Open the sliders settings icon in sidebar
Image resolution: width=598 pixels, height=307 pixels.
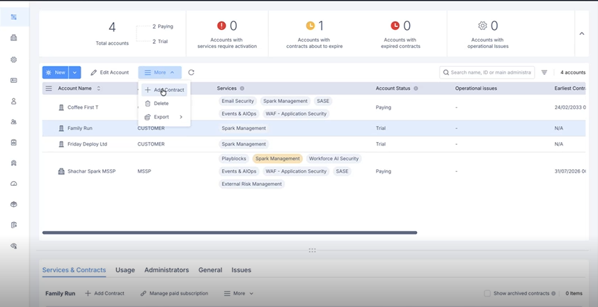(x=14, y=17)
